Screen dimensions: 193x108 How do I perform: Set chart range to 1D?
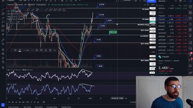click(9, 102)
